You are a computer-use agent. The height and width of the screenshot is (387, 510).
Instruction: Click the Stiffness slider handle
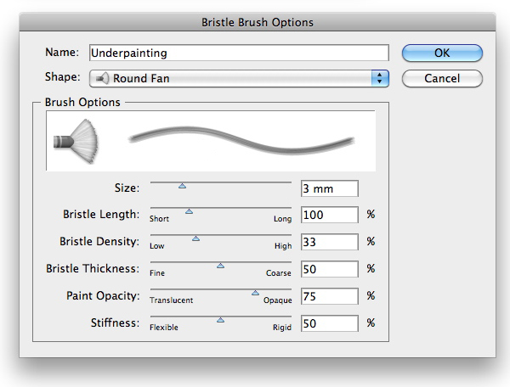pyautogui.click(x=220, y=320)
